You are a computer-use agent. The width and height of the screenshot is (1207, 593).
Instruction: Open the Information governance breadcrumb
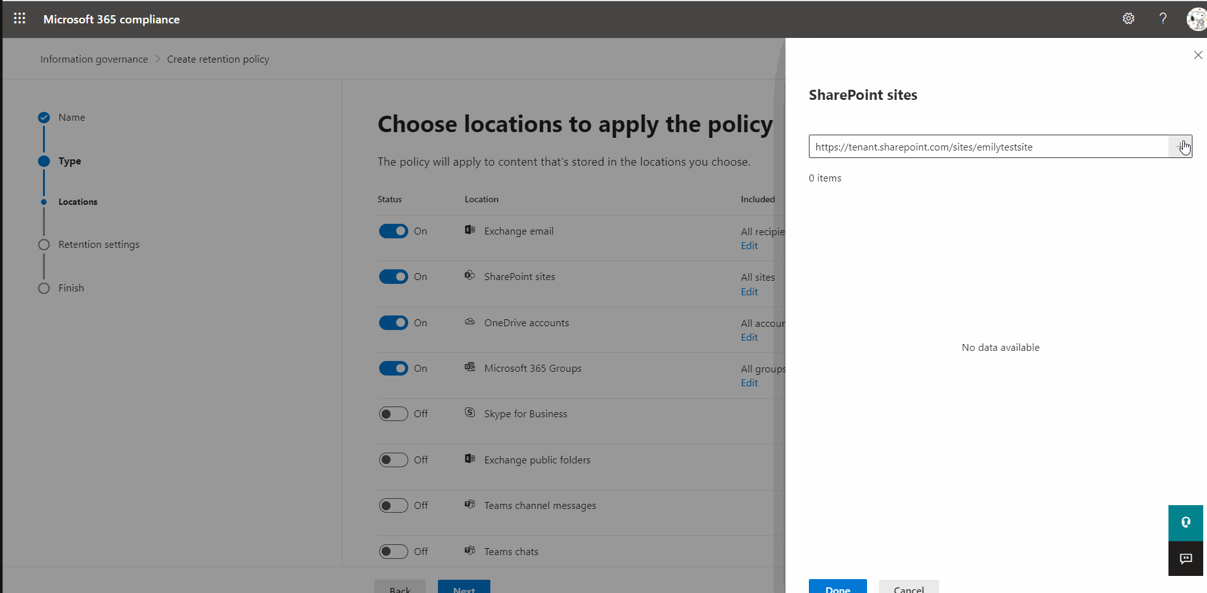click(94, 59)
